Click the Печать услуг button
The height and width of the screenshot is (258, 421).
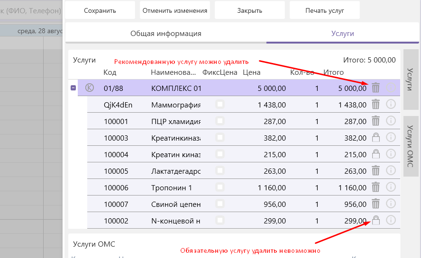pos(325,10)
